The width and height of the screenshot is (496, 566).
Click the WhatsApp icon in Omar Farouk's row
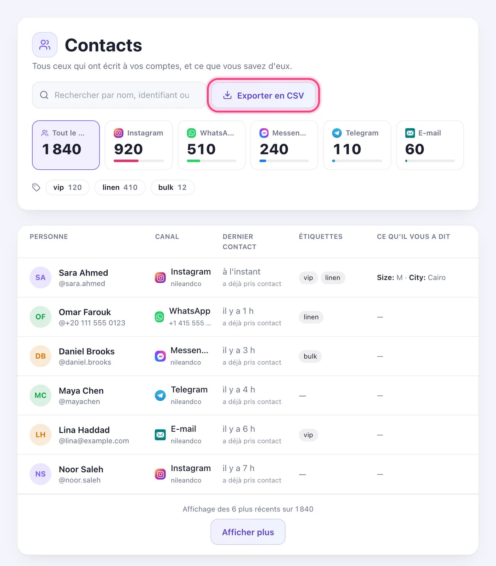coord(159,317)
